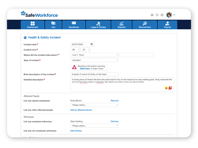Click the red grammar assistant icon
The width and height of the screenshot is (198, 148).
(170, 88)
